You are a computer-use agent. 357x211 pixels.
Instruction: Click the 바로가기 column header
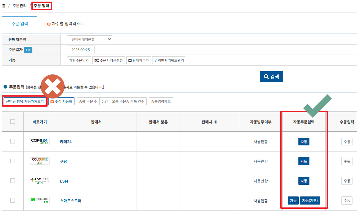[x=39, y=122]
